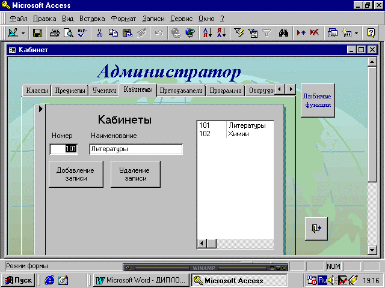Click the Save icon in the toolbar
This screenshot has width=385, height=288.
(37, 33)
